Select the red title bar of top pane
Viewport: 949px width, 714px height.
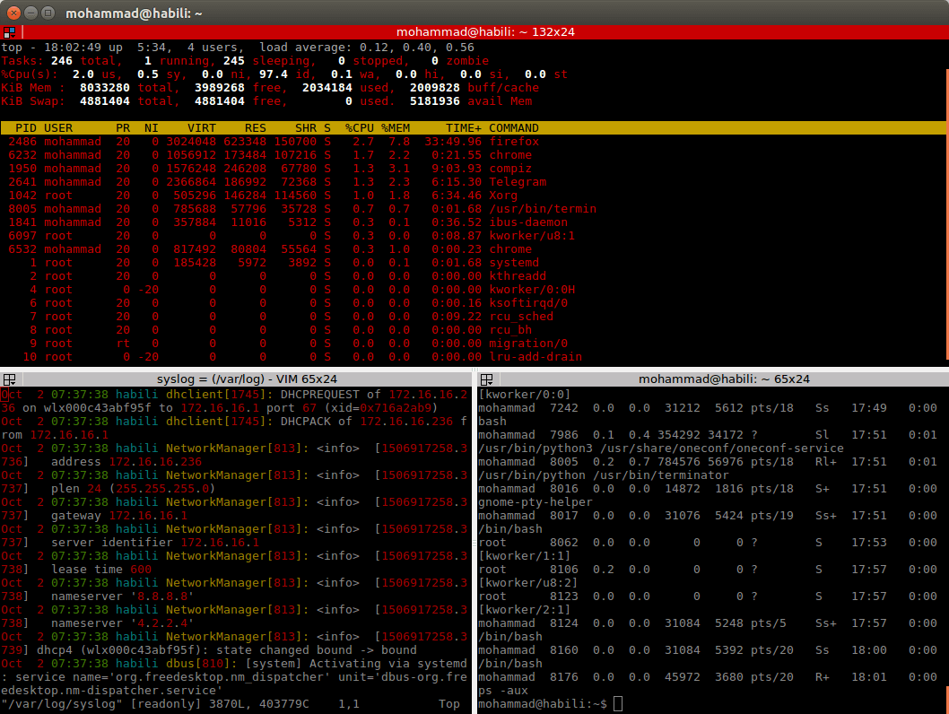(484, 31)
